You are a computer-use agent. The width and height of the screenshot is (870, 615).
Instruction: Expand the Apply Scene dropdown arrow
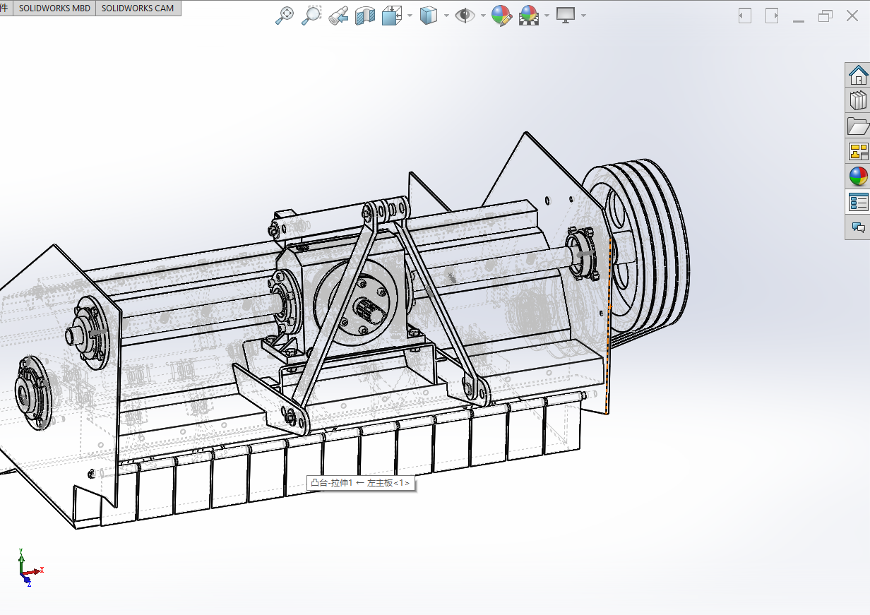point(547,16)
